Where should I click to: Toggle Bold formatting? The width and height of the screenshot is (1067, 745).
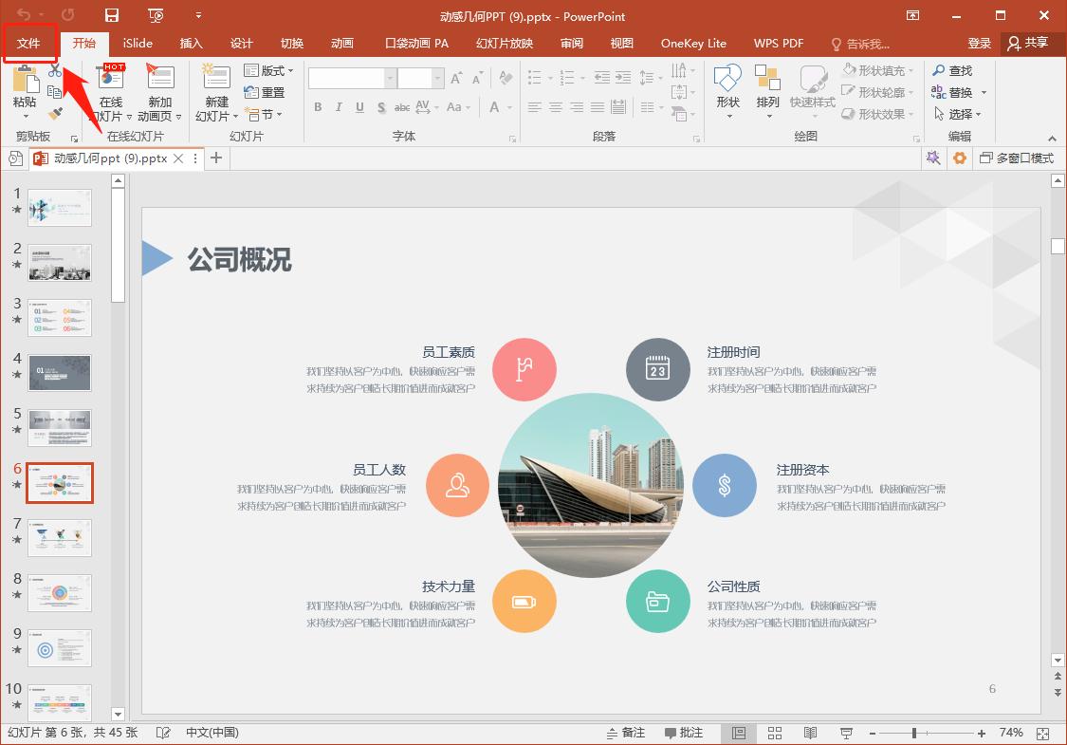pos(318,107)
